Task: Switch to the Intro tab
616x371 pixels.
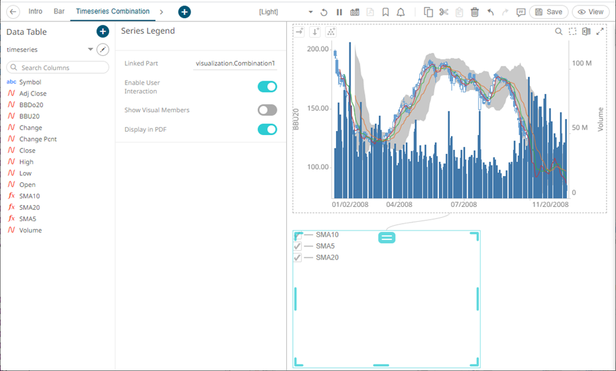Action: click(35, 11)
